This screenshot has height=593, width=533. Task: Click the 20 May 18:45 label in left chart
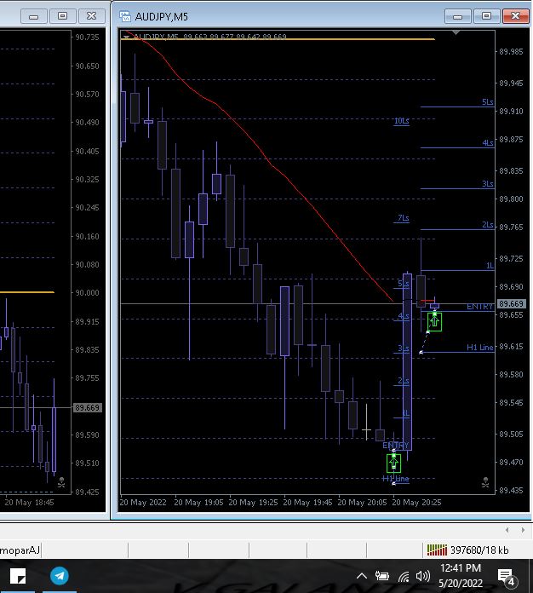[x=29, y=502]
